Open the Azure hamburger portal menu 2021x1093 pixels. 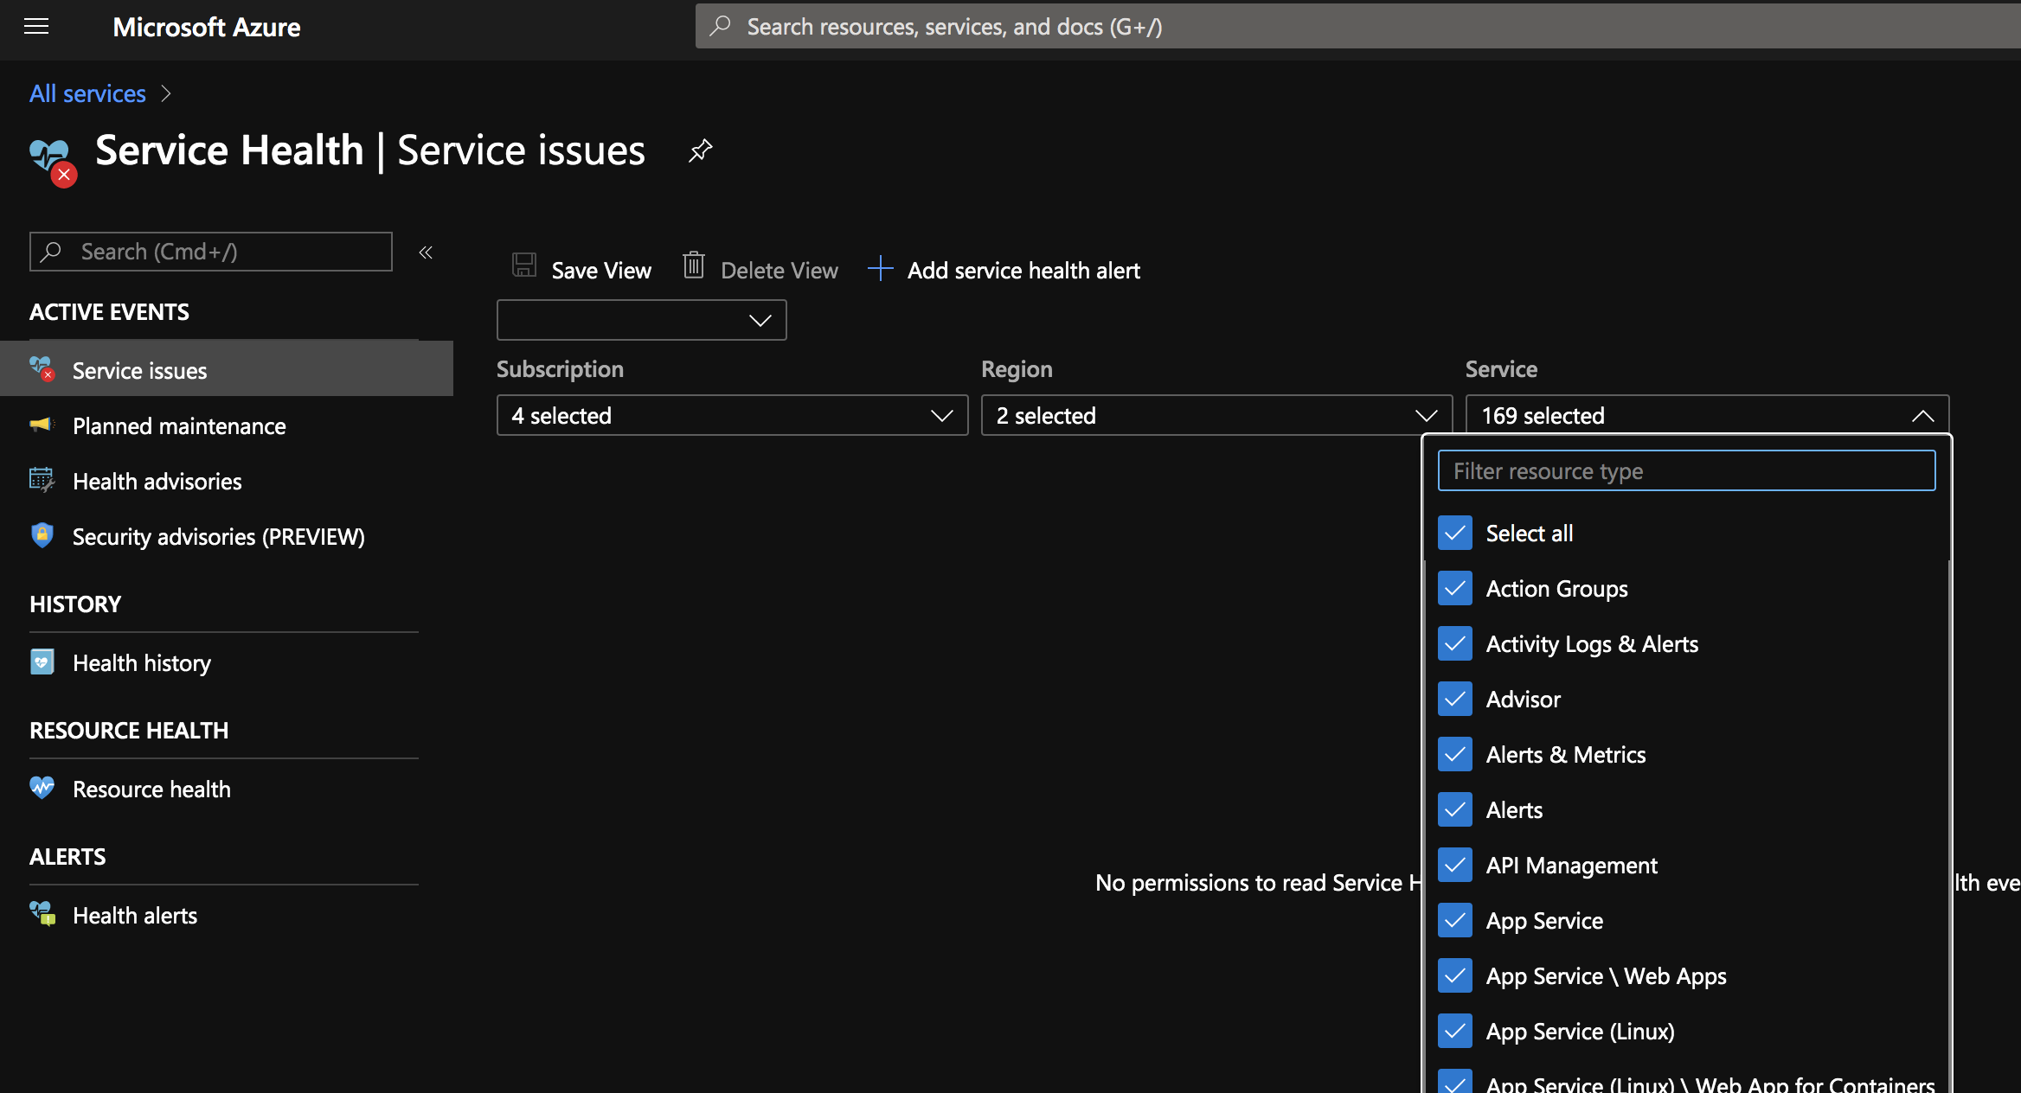(36, 27)
